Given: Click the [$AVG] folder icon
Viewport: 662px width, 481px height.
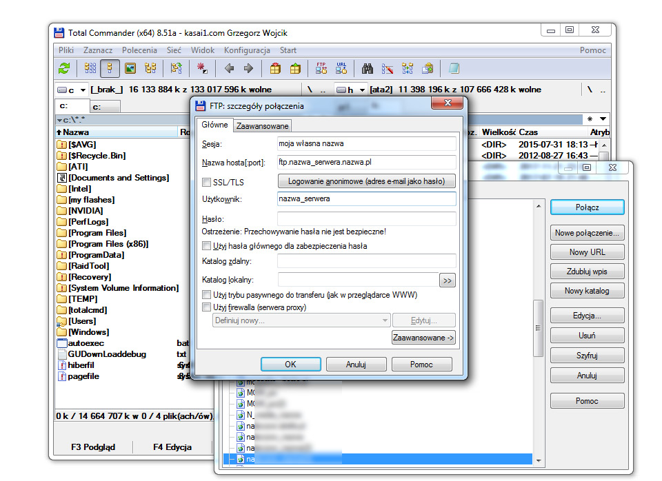Looking at the screenshot, I should coord(61,145).
